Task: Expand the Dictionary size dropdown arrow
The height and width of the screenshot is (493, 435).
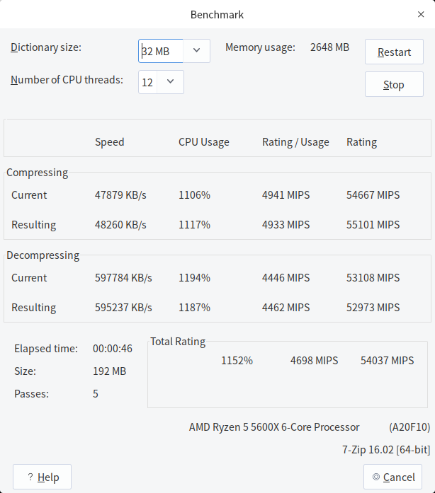Action: point(196,51)
